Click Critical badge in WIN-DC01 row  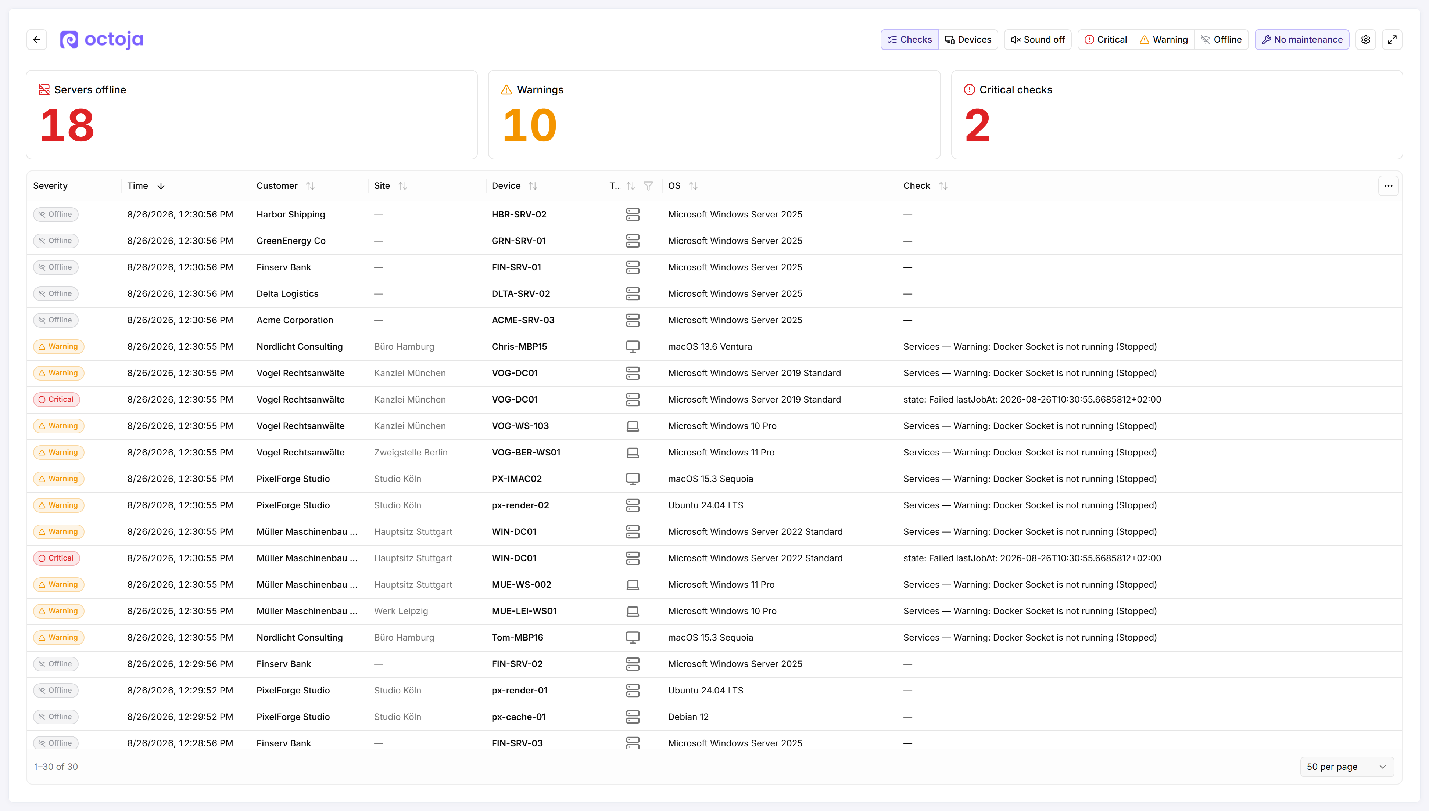[57, 558]
